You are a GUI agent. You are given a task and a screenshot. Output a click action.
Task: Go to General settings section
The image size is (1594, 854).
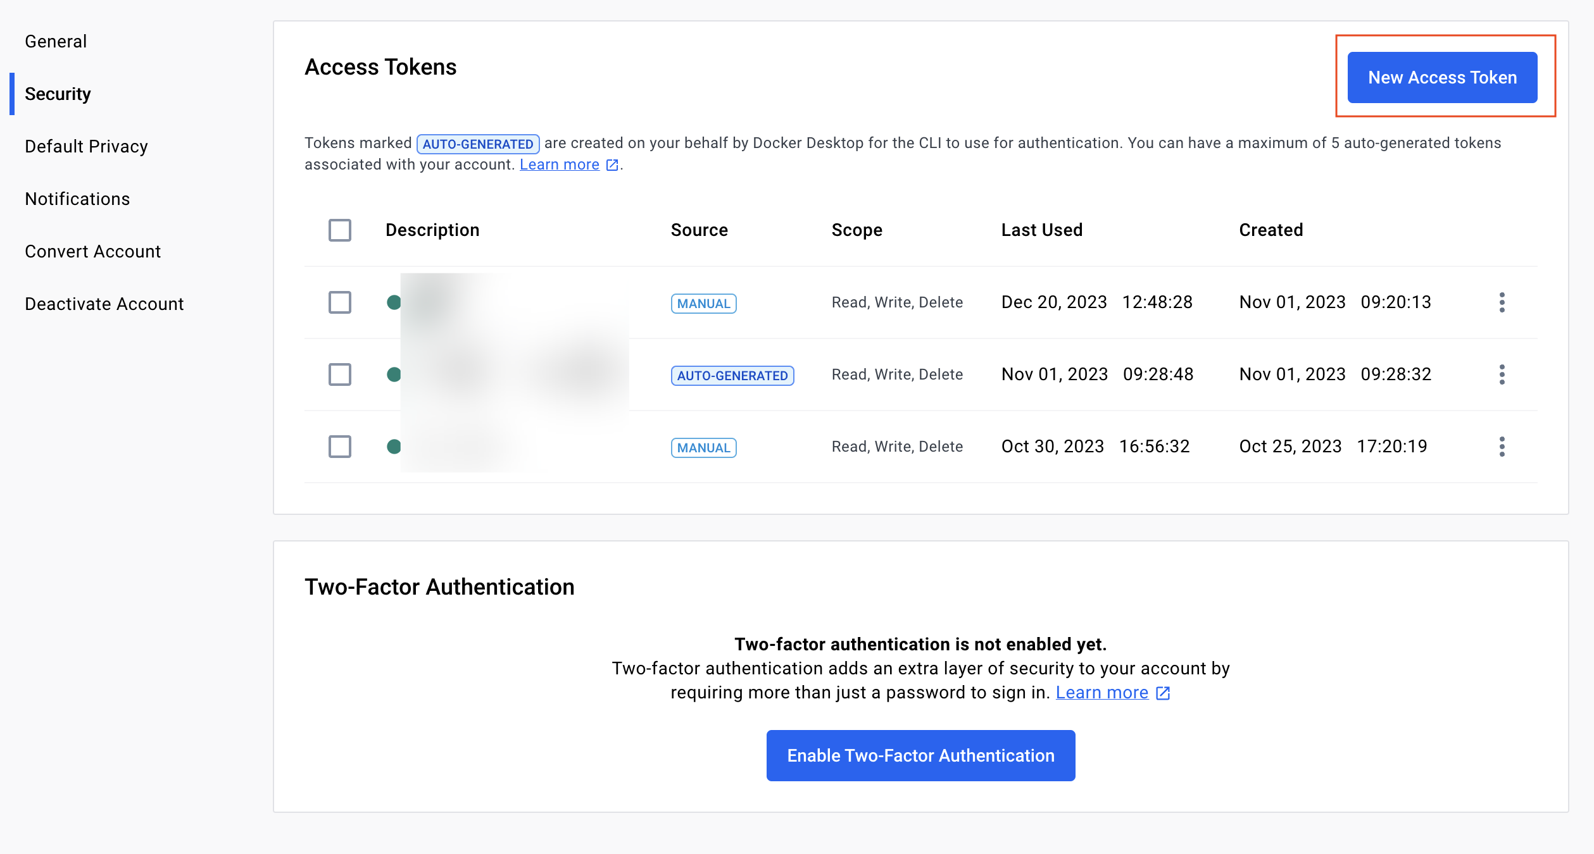(x=56, y=42)
